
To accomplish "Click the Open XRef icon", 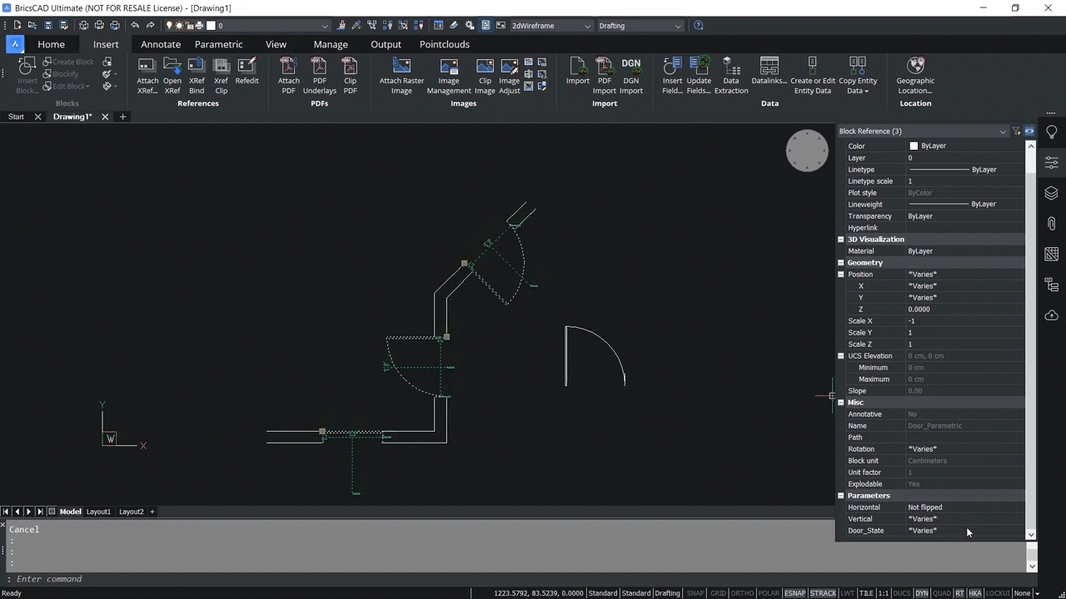I will click(172, 76).
